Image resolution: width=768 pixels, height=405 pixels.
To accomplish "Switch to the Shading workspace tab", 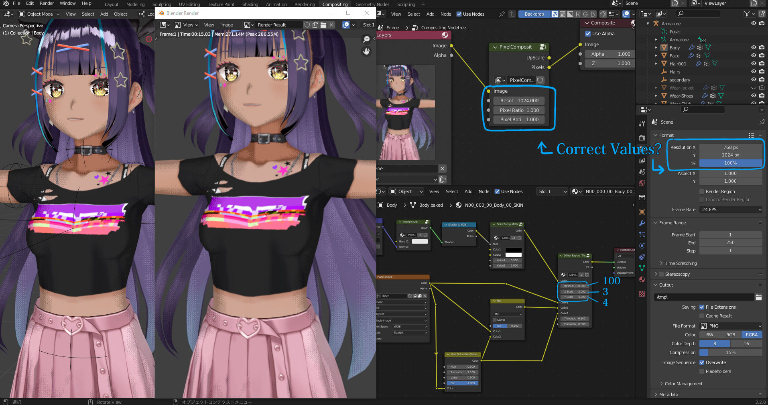I will [250, 4].
